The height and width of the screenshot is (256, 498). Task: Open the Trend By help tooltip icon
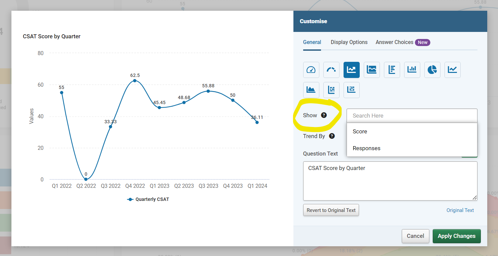(332, 136)
